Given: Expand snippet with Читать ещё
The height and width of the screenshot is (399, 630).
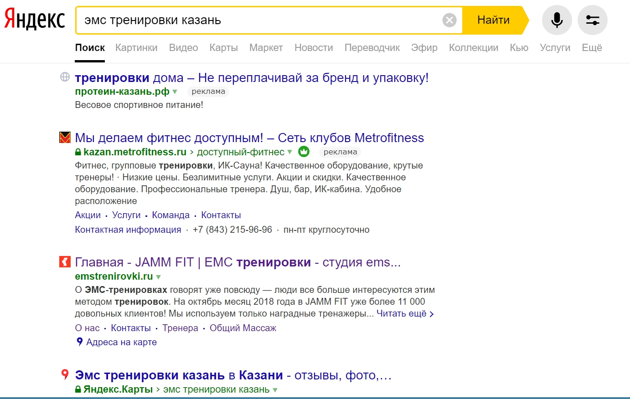Looking at the screenshot, I should (x=405, y=313).
